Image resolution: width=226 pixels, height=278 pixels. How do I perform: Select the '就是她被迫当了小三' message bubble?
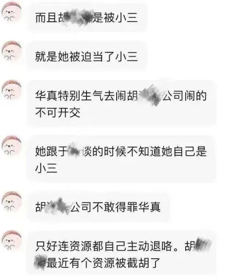[x=87, y=57]
